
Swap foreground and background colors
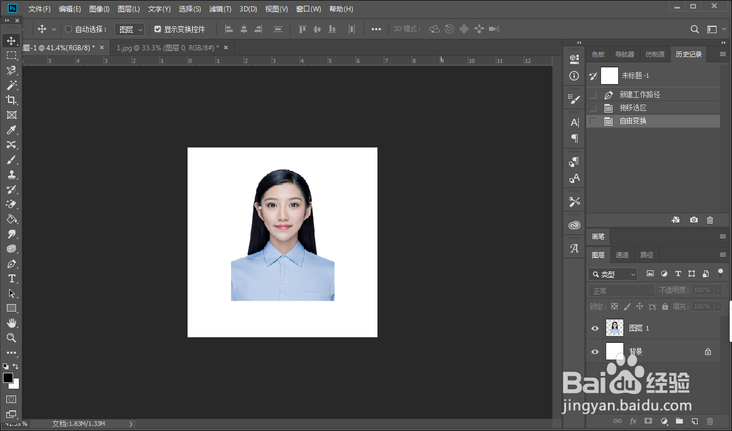coord(16,366)
